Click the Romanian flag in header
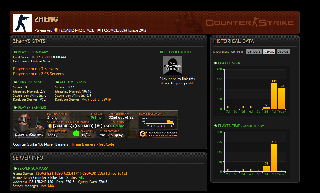 coord(56,30)
